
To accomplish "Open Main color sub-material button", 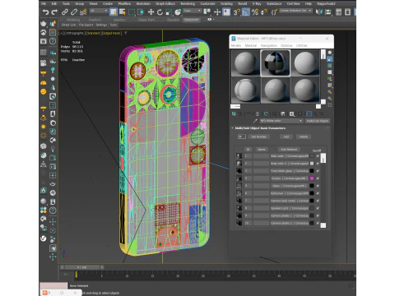I will click(290, 156).
